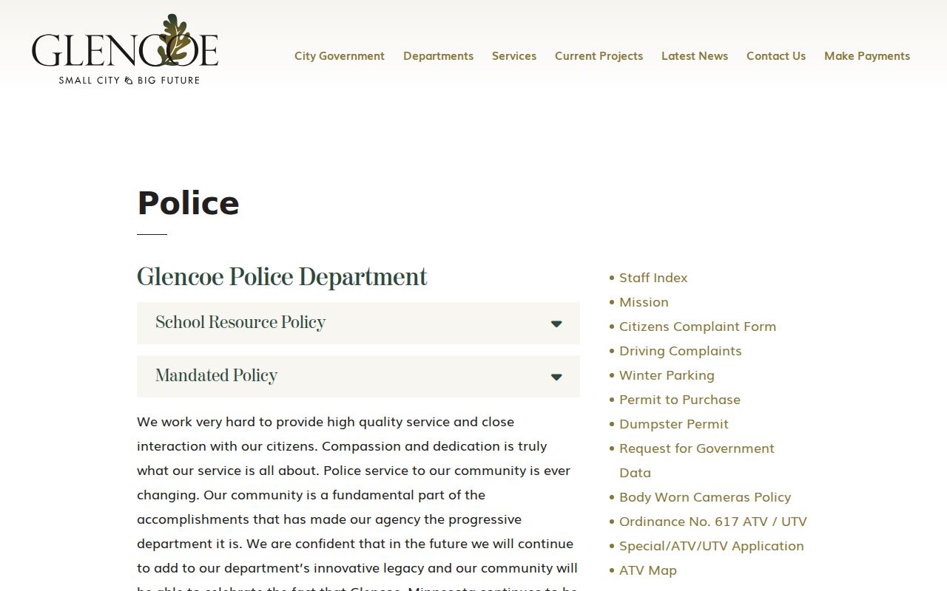The width and height of the screenshot is (947, 591).
Task: Open Services menu
Action: click(x=514, y=56)
